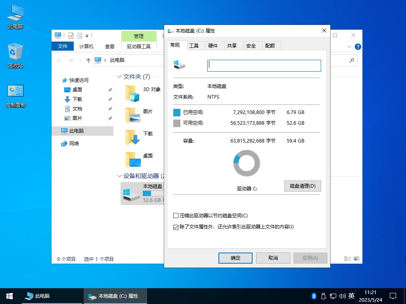Open the 文件 menu tab in Explorer
Image resolution: width=406 pixels, height=304 pixels.
[x=63, y=46]
